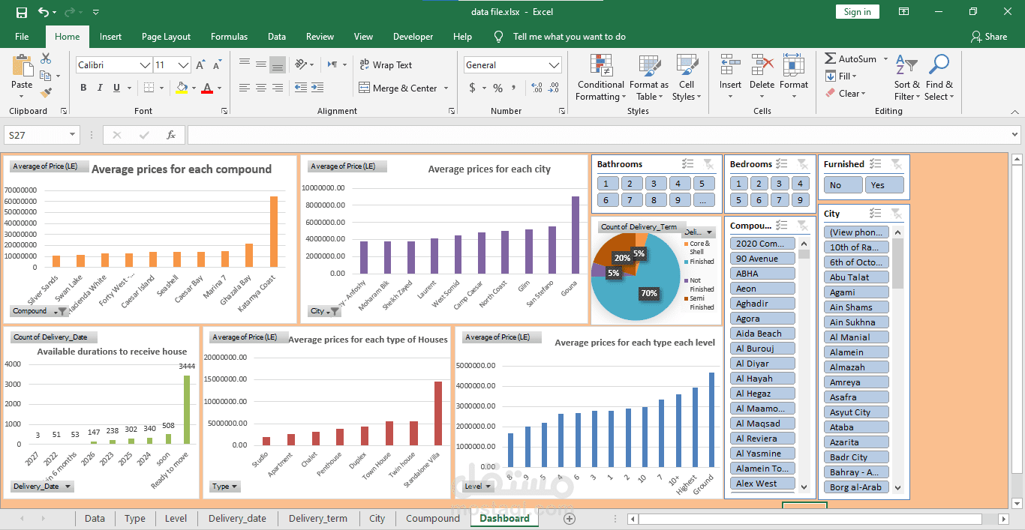Clear filter on City slicer
The height and width of the screenshot is (530, 1025).
(x=896, y=214)
